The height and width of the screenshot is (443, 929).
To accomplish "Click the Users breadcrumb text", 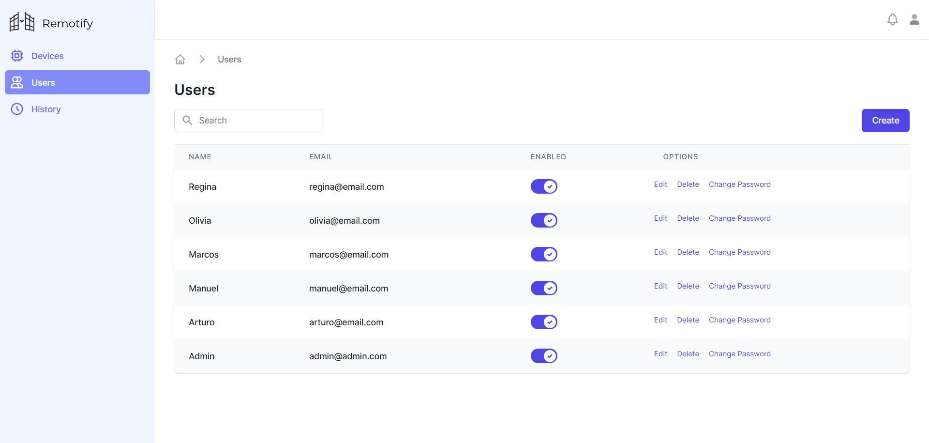I will pyautogui.click(x=229, y=60).
